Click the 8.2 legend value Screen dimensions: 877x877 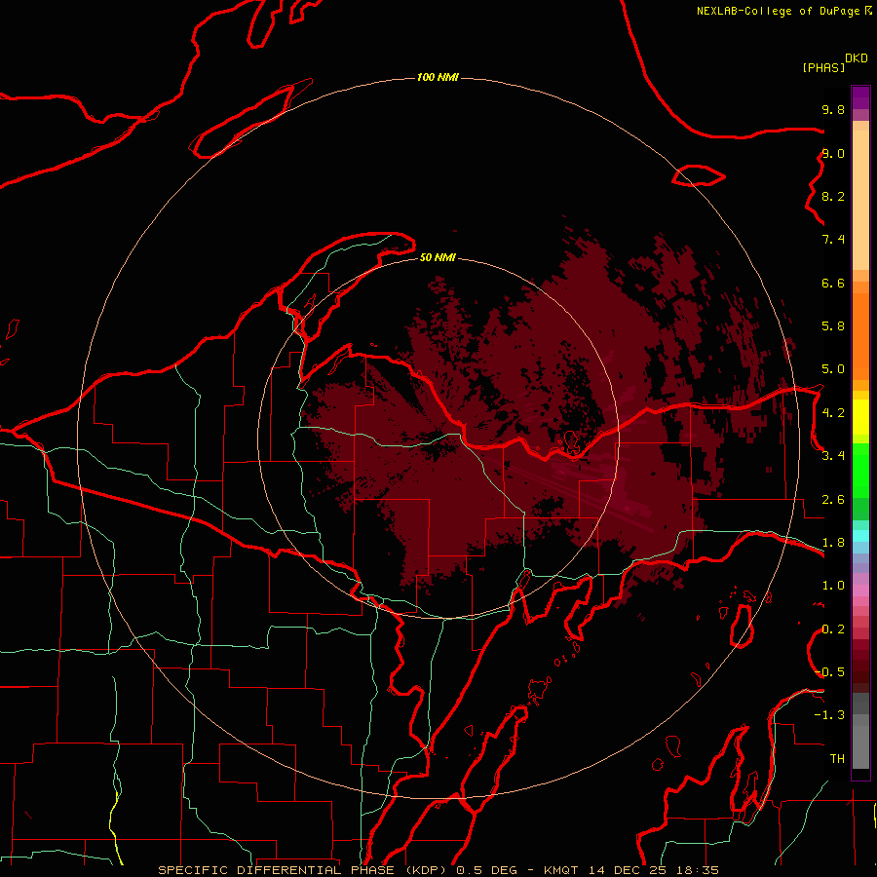coord(833,196)
